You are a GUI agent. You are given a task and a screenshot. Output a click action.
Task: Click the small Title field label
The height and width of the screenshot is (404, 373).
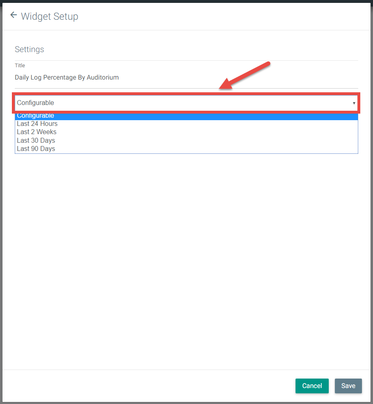tap(20, 66)
